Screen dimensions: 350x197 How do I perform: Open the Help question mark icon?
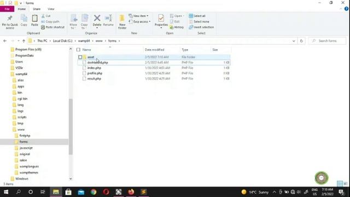pyautogui.click(x=346, y=9)
